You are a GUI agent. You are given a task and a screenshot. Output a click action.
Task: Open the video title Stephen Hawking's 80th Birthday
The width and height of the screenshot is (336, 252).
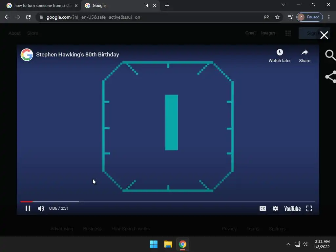tap(77, 55)
